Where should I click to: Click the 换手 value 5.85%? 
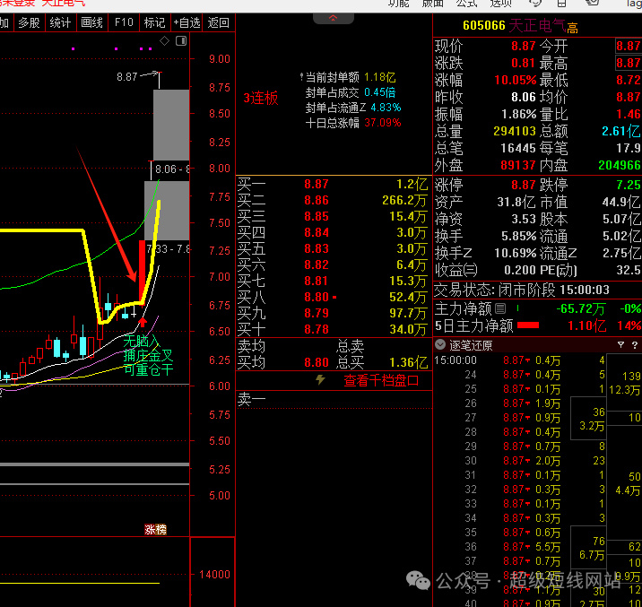click(x=518, y=236)
